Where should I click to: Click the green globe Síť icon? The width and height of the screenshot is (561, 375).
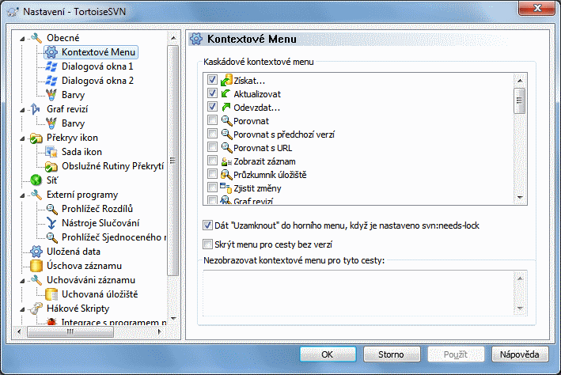(36, 180)
